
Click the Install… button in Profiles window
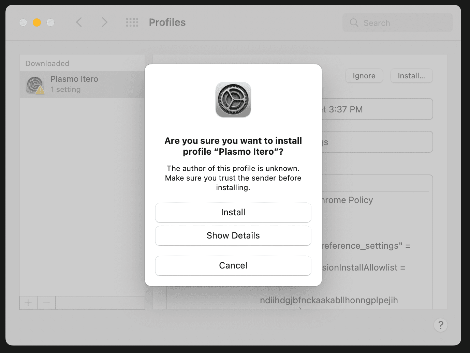411,76
